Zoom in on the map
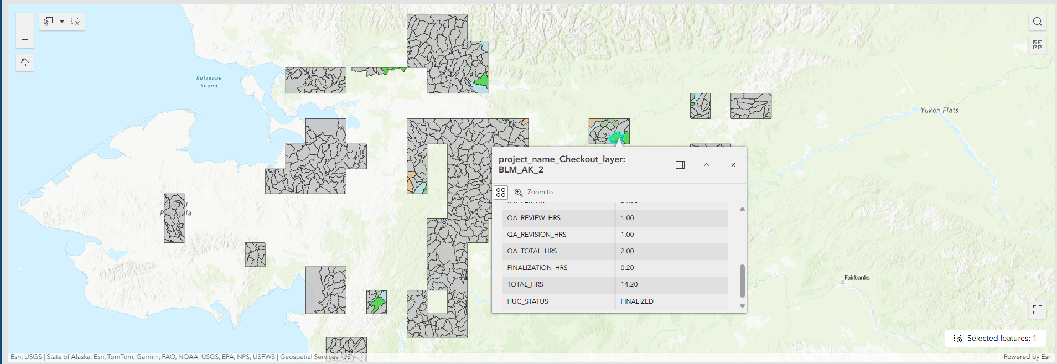 [x=25, y=22]
